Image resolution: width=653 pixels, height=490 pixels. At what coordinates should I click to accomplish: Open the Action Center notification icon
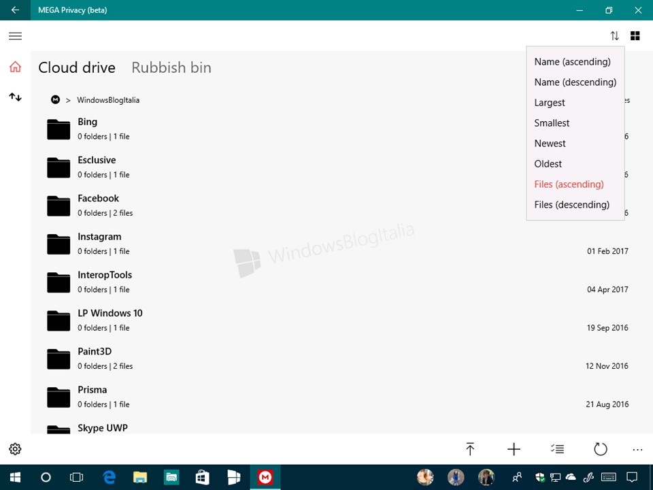[632, 477]
